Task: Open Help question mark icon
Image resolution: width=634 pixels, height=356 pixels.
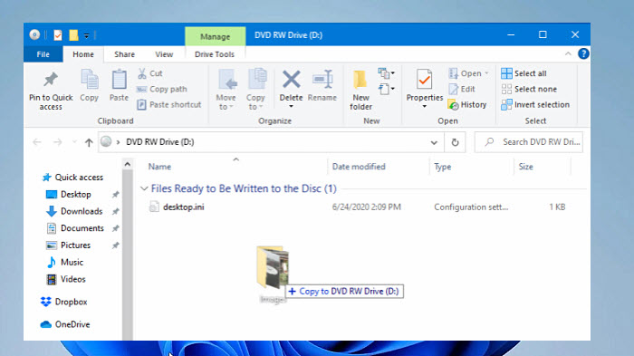Action: tap(583, 53)
